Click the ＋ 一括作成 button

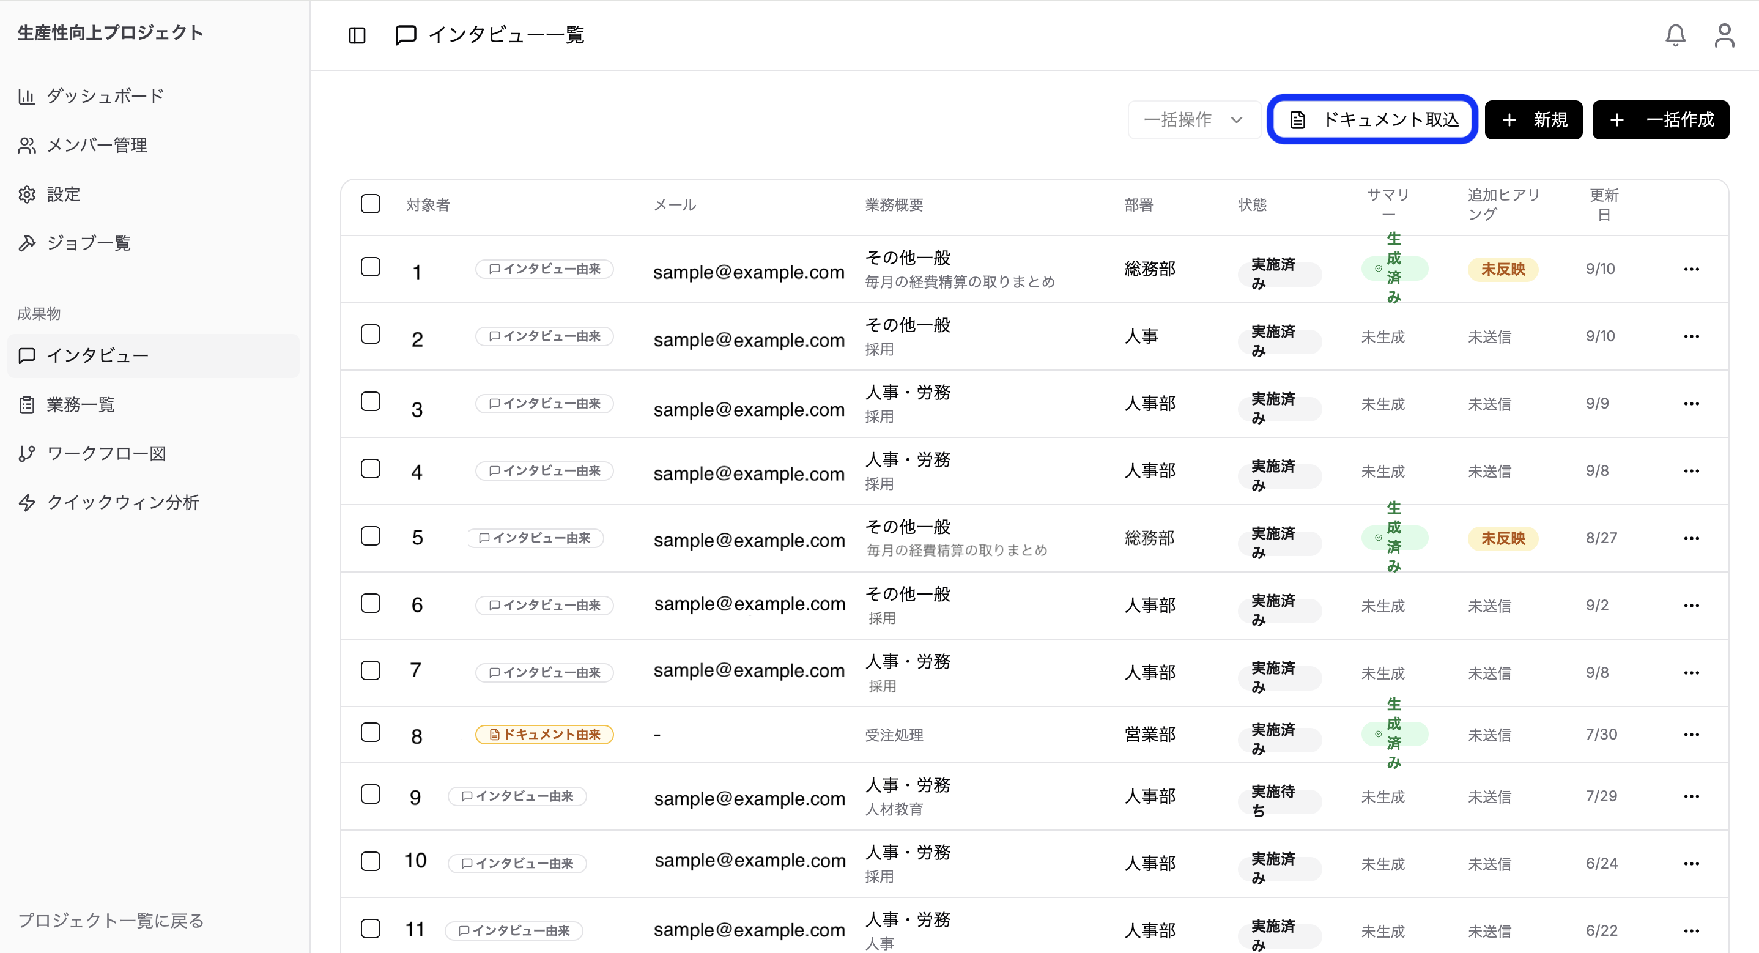[x=1661, y=119]
